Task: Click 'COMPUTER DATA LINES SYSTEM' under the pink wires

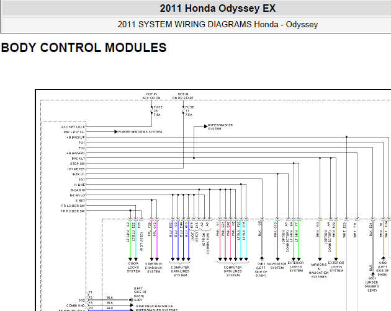Action: [x=233, y=271]
